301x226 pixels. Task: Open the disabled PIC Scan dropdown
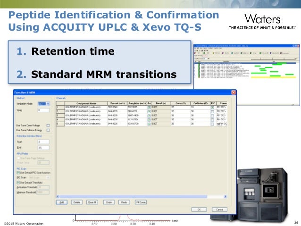tap(40, 177)
